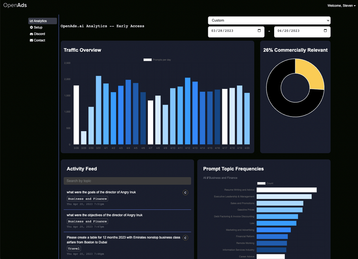This screenshot has width=358, height=259.
Task: Click the C badge beside the Angry Inuk prompt
Action: (x=185, y=193)
